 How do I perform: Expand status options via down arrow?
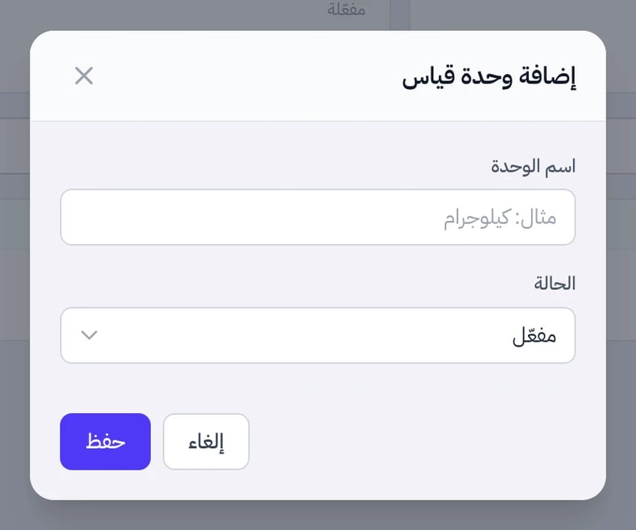point(89,335)
